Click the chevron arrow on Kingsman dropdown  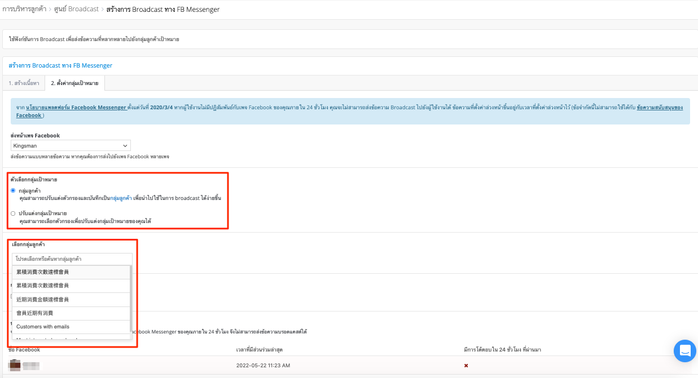click(x=125, y=145)
